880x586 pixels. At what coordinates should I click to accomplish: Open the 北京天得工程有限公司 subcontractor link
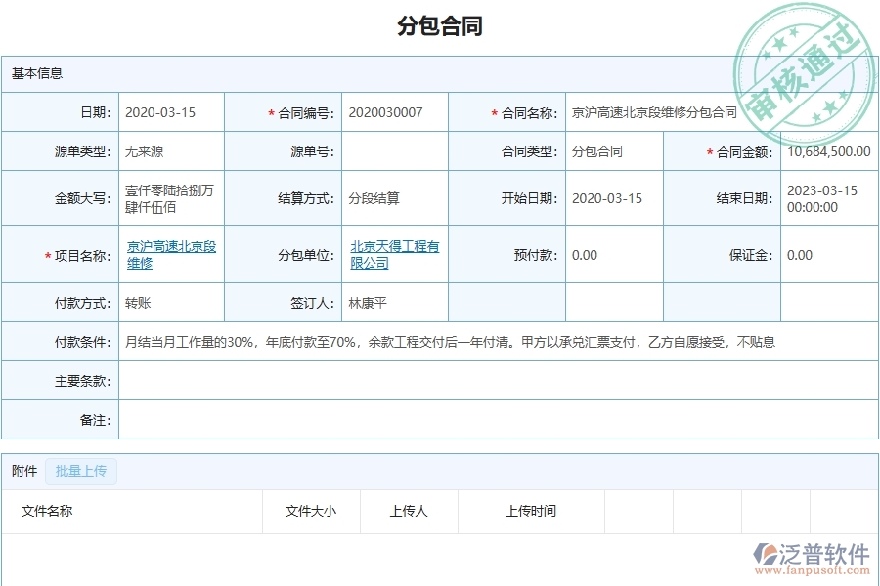394,254
